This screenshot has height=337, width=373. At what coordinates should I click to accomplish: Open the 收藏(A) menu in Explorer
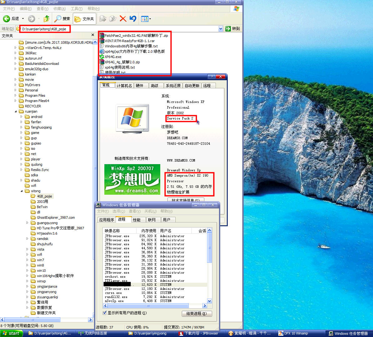(x=59, y=9)
